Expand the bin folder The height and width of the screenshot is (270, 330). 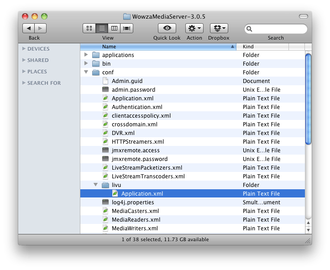[86, 64]
